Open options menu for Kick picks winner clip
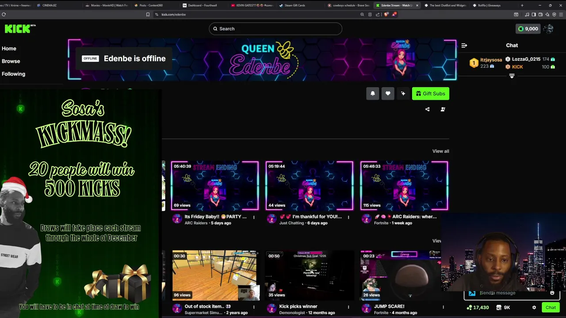 348,307
